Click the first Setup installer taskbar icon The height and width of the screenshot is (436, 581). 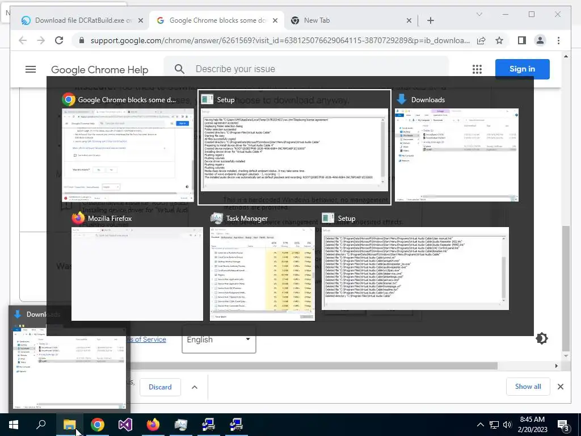[209, 425]
